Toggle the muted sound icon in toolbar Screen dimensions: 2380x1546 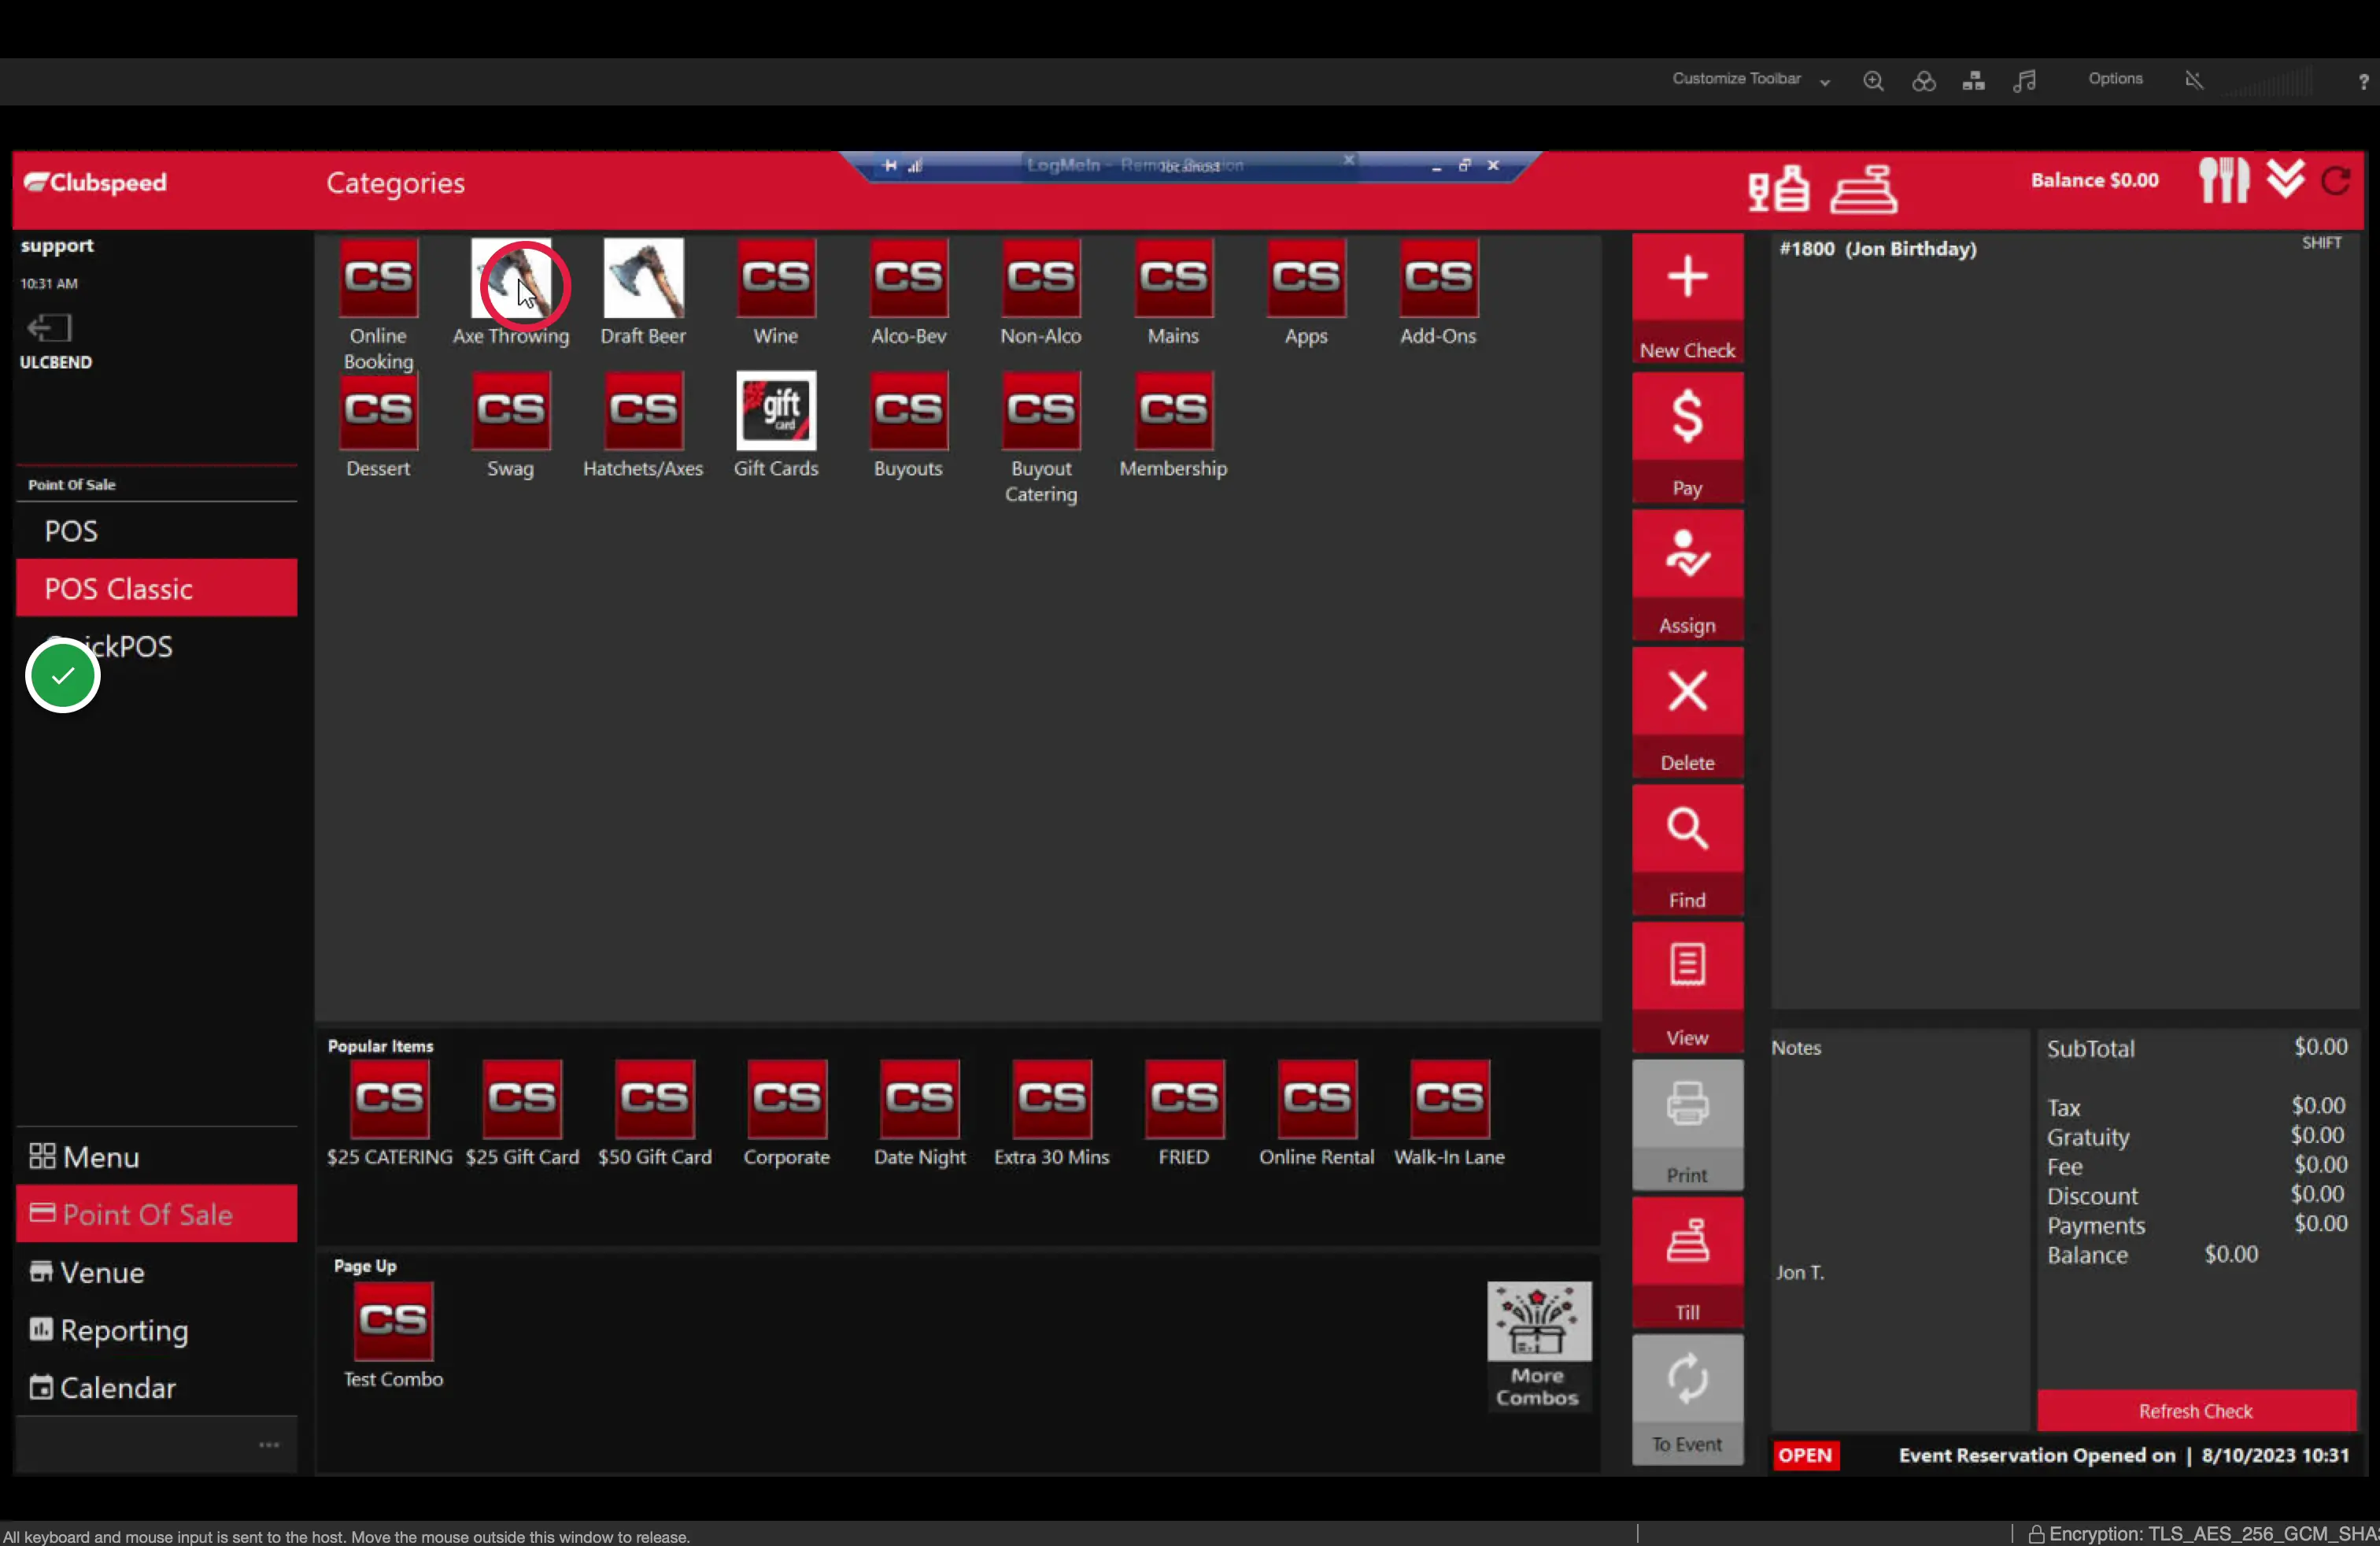pos(2194,80)
